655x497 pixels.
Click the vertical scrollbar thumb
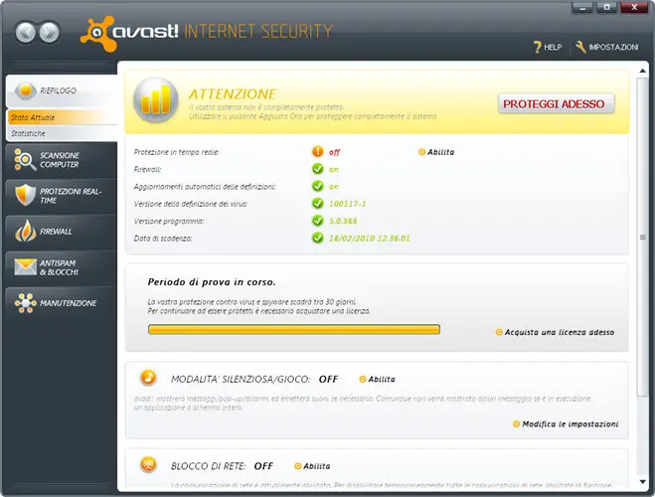642,237
